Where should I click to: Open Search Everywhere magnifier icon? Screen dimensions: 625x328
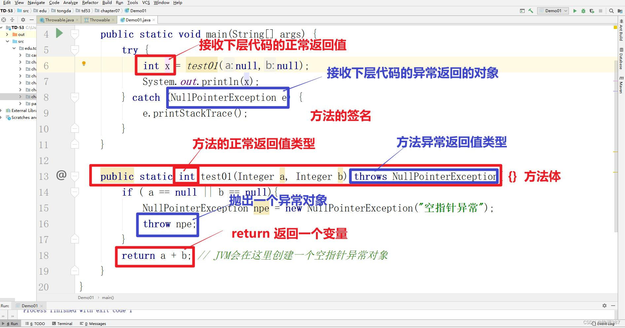pyautogui.click(x=611, y=11)
